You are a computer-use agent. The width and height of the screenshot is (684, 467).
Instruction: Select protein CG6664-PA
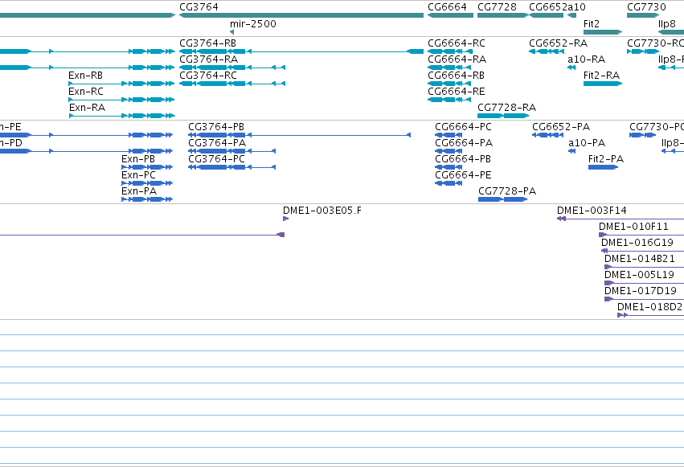click(448, 151)
